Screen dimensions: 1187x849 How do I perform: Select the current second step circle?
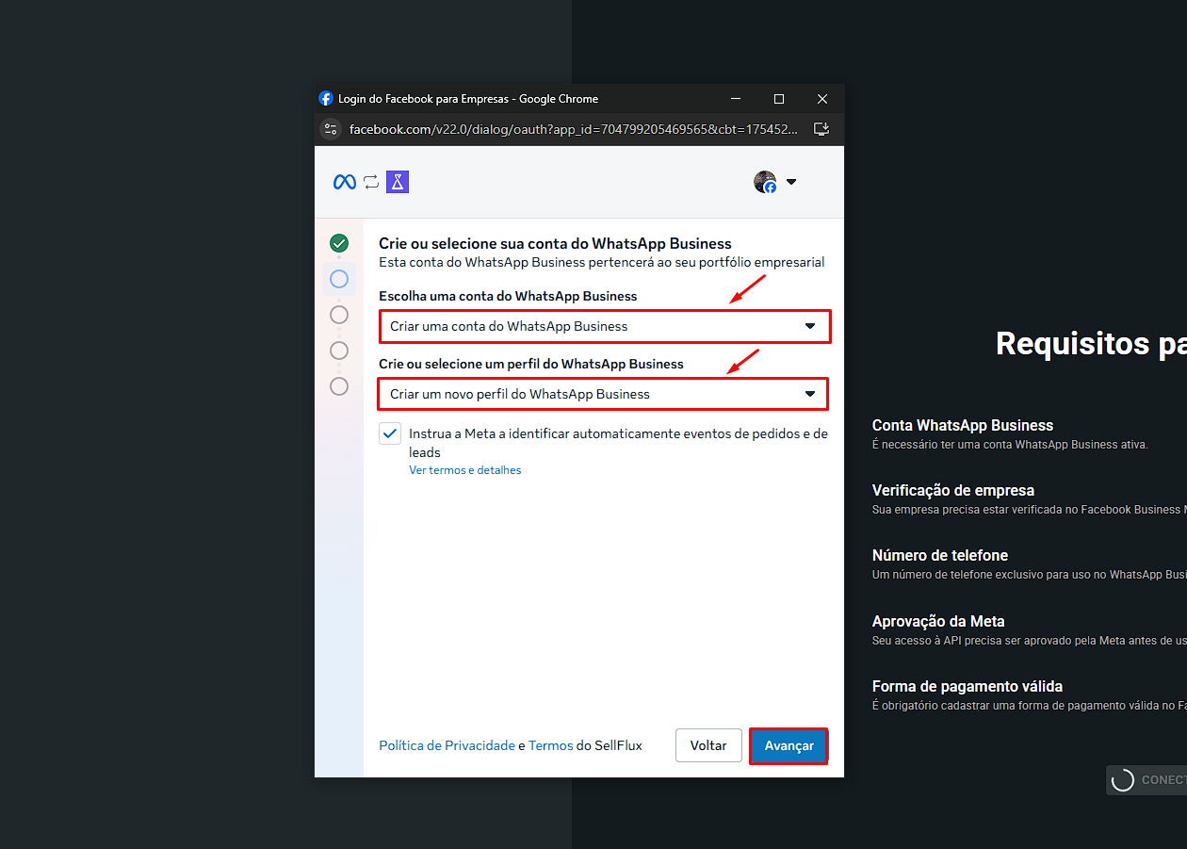tap(339, 279)
